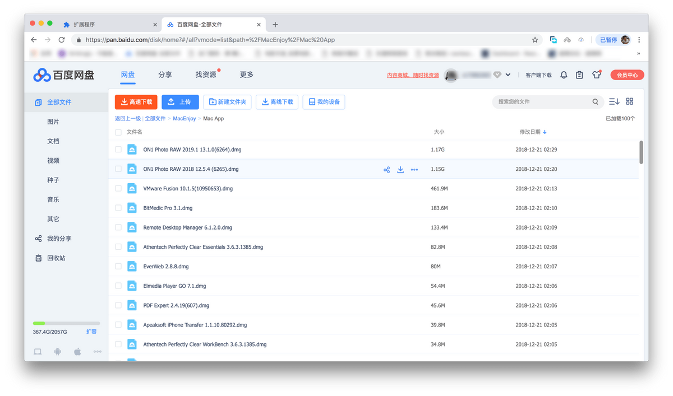This screenshot has height=396, width=673.
Task: Click the Chrome profile avatar
Action: 625,40
